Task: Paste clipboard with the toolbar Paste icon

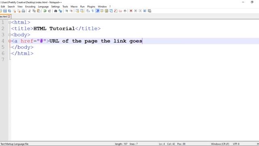Action: click(39, 11)
